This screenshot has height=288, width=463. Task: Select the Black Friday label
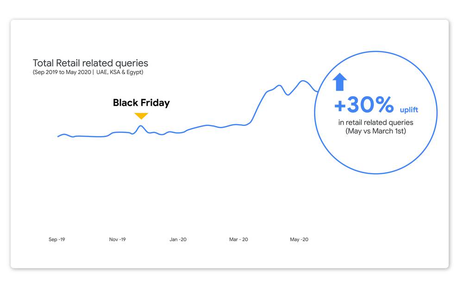141,103
